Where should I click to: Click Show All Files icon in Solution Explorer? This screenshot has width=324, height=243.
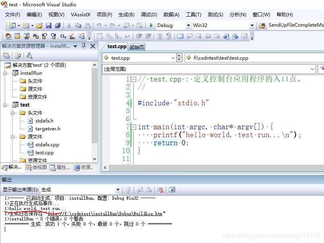click(x=18, y=56)
